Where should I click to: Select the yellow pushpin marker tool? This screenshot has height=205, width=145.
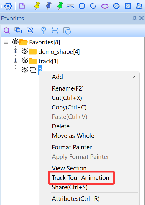click(37, 6)
